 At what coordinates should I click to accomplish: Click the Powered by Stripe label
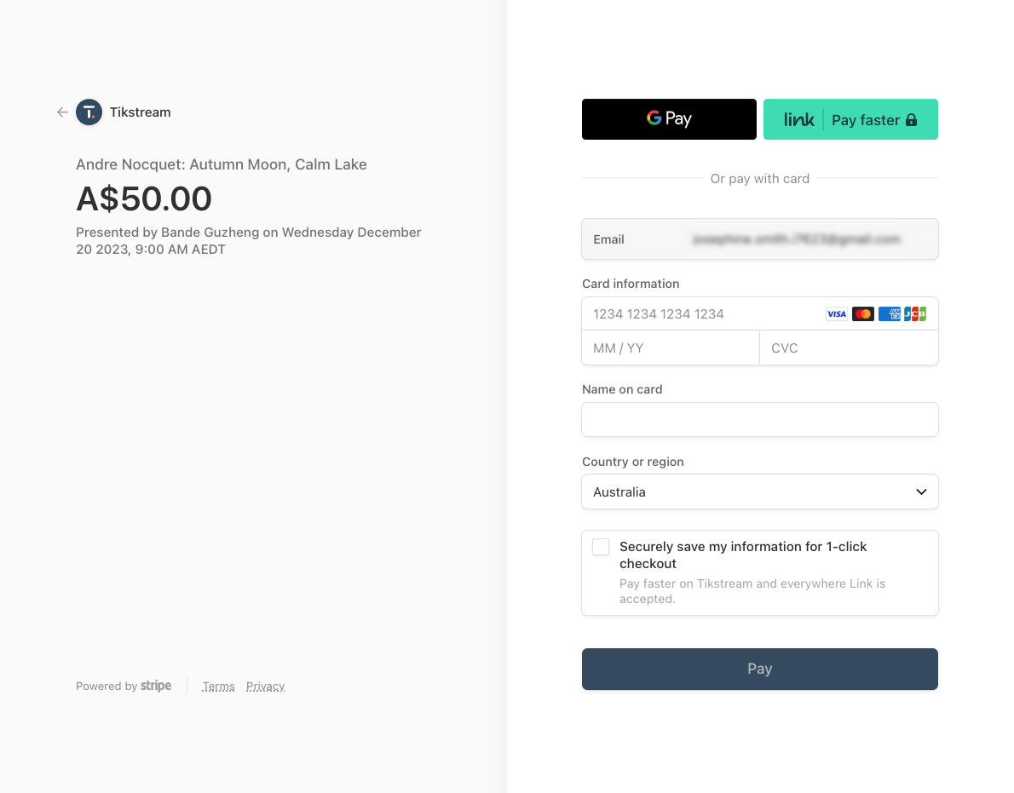click(124, 686)
